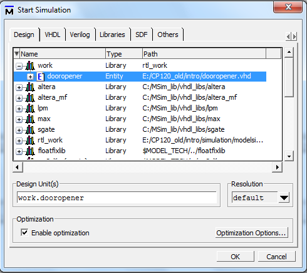Click the OK button

point(236,257)
